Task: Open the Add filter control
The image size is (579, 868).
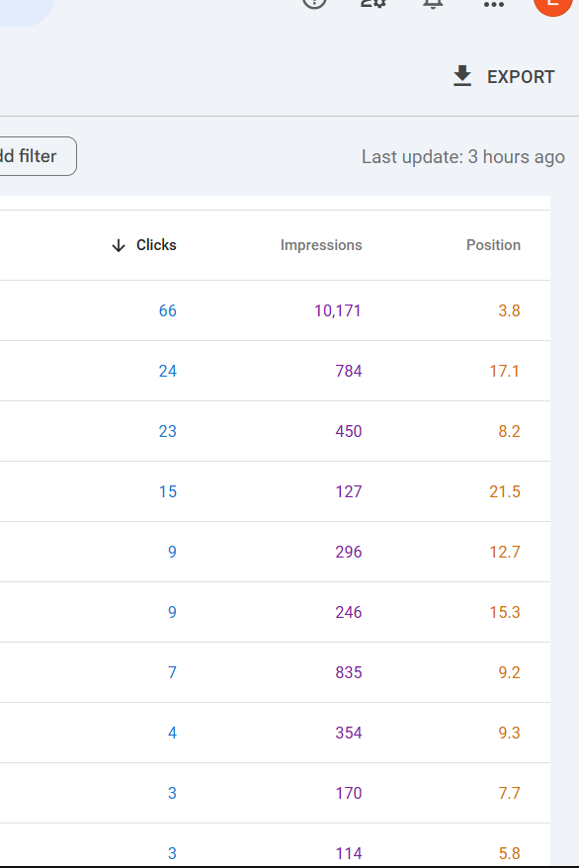Action: point(28,156)
